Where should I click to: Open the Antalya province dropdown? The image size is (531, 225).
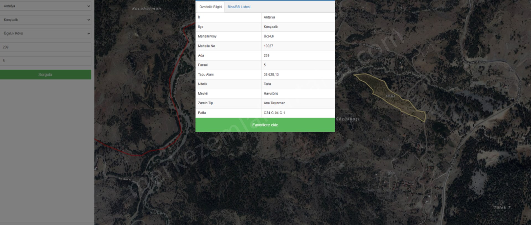click(46, 6)
